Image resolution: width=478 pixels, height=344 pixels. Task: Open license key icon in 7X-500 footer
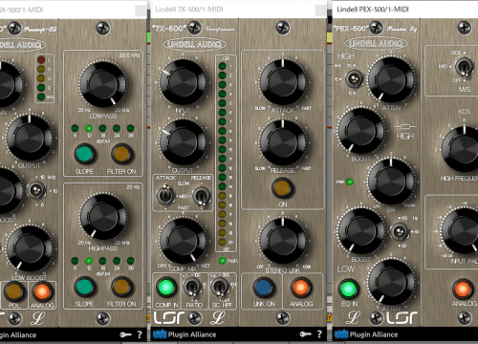coord(305,334)
